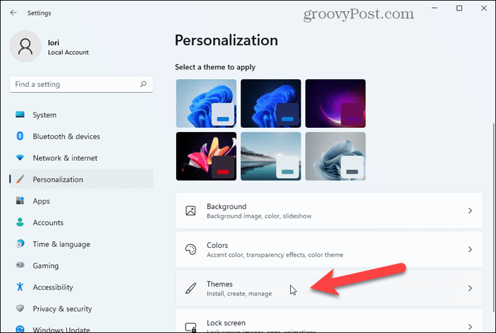Apply the gray bloom theme

(x=335, y=156)
